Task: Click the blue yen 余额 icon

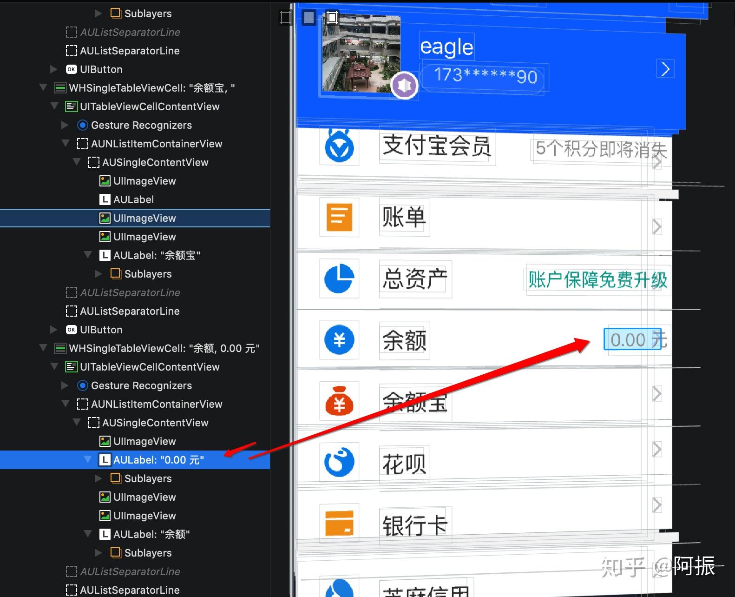Action: point(339,340)
